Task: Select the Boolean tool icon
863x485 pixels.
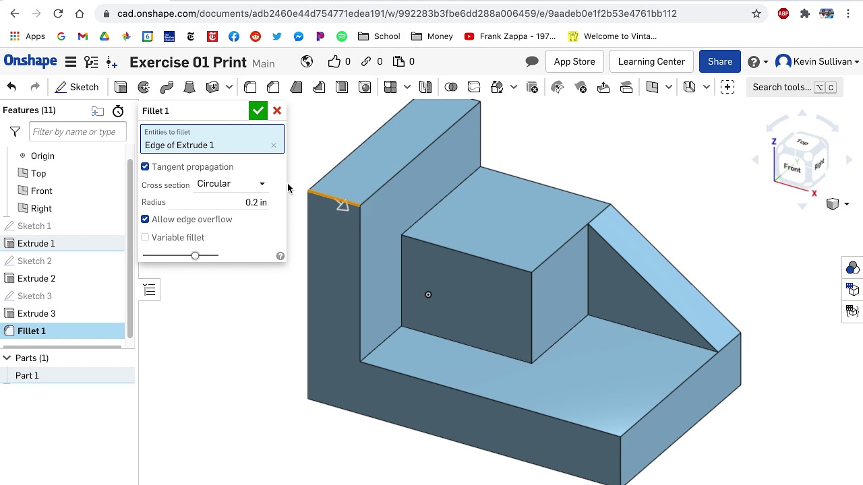Action: pyautogui.click(x=451, y=87)
